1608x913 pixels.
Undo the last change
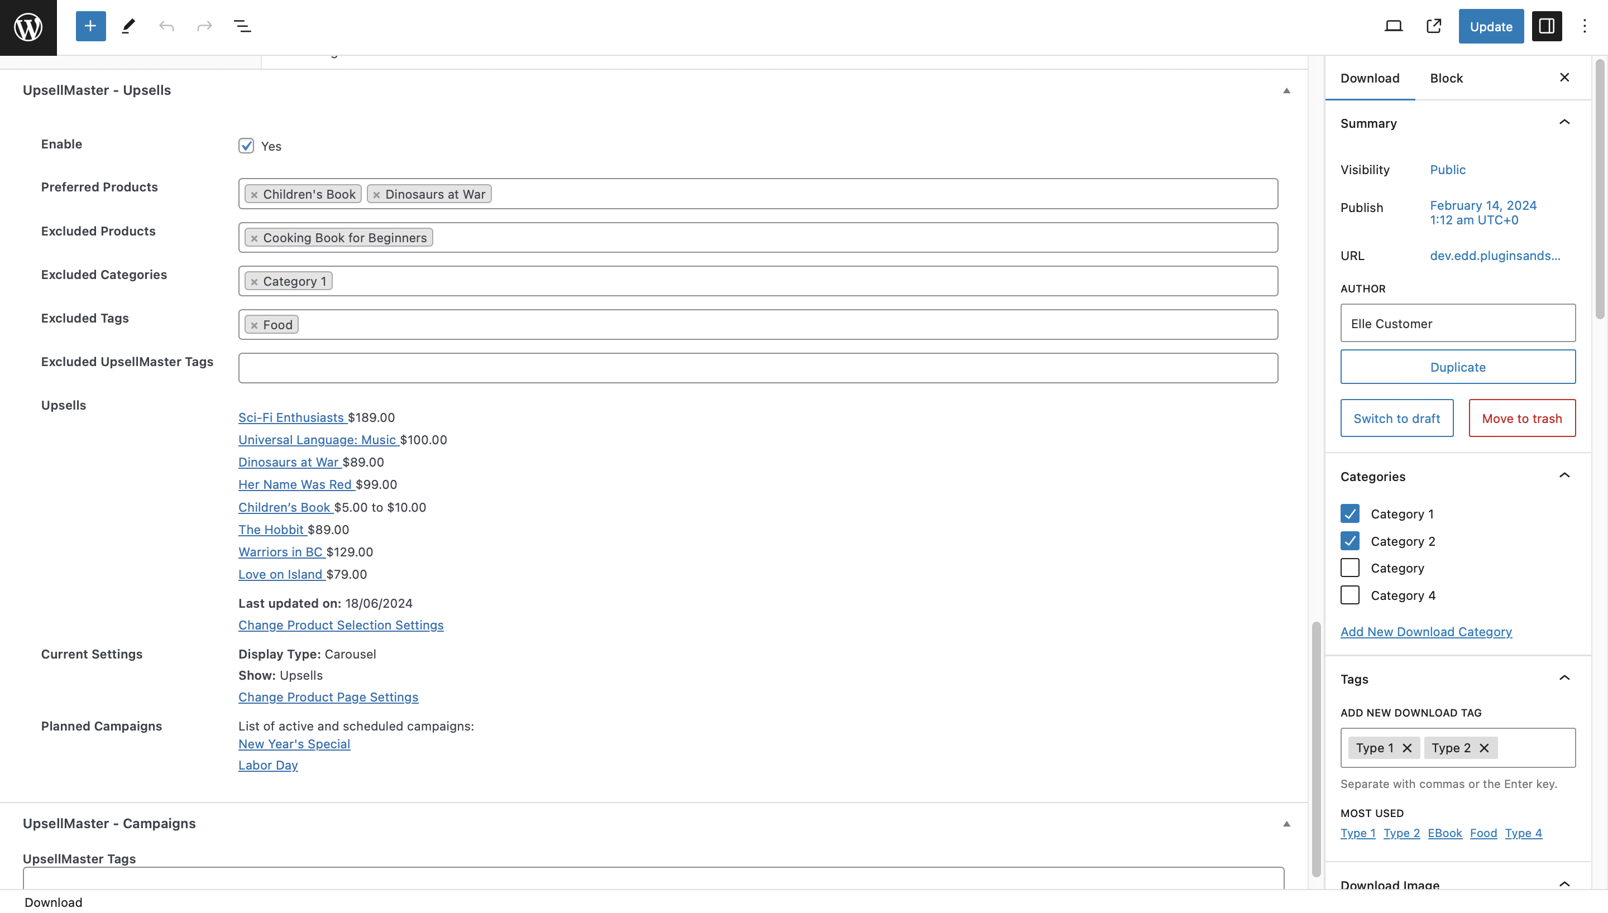166,26
